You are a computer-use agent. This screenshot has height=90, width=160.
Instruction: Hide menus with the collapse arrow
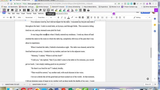[x=149, y=17]
